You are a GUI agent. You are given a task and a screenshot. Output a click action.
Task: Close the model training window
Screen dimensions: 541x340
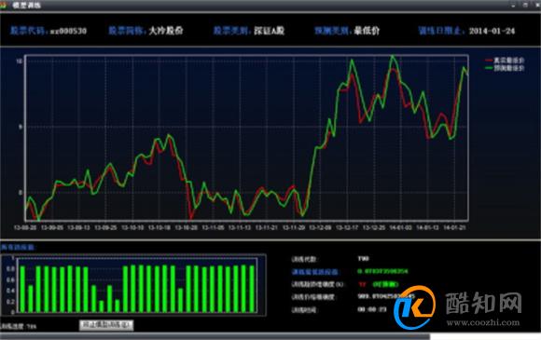pos(537,6)
